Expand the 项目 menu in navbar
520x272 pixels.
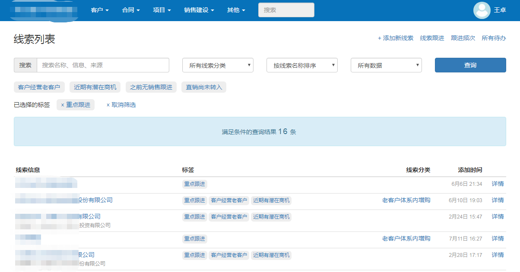(x=162, y=10)
